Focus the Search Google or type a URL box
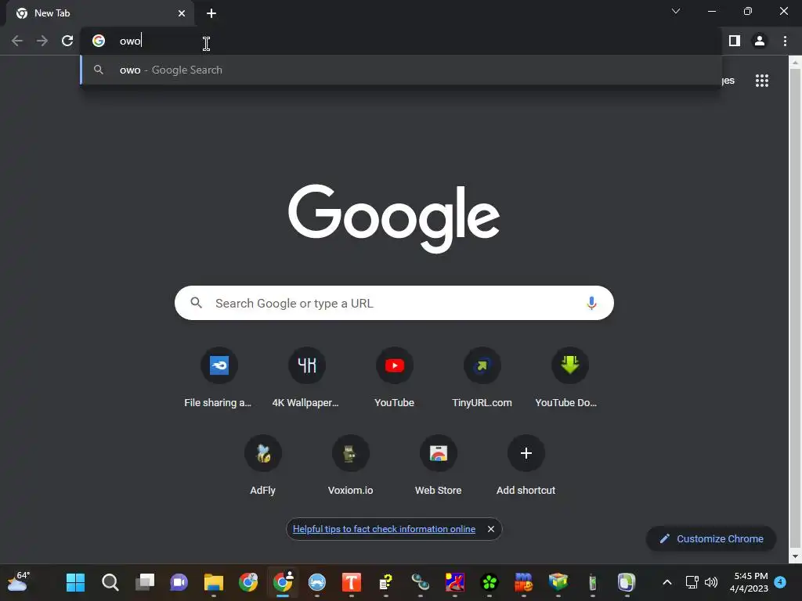 click(x=394, y=303)
